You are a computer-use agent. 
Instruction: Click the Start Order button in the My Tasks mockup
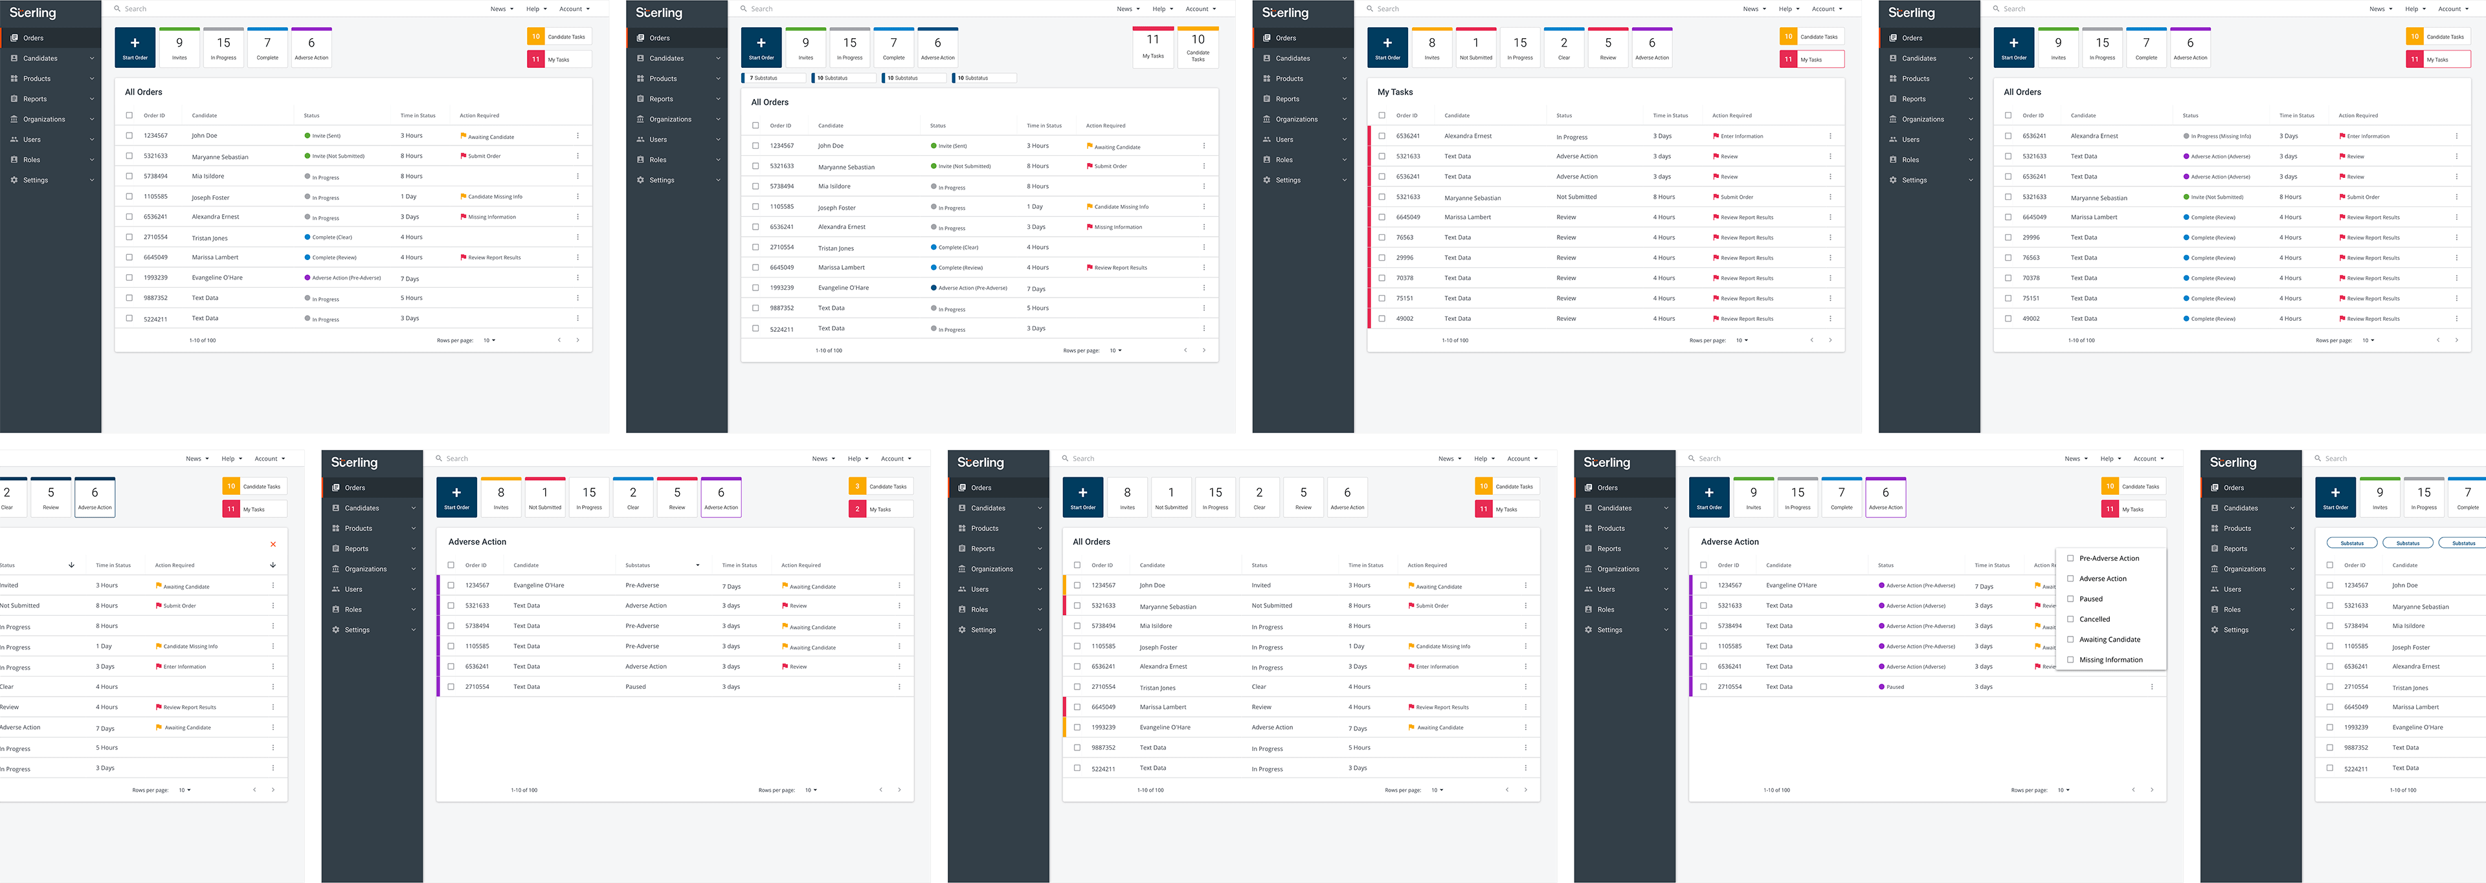(1388, 47)
